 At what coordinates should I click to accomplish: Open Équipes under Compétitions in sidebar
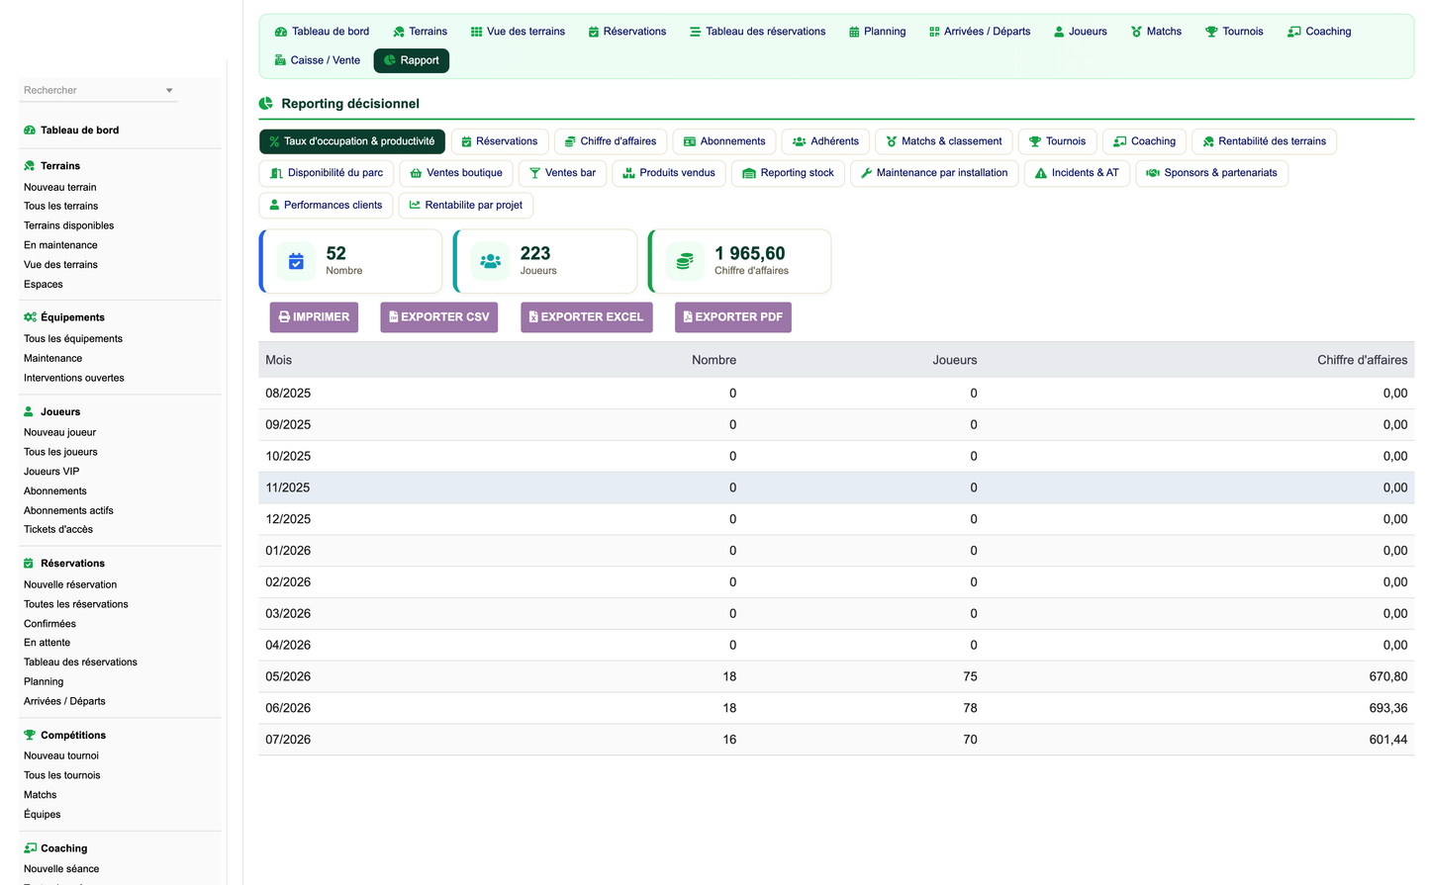coord(43,816)
